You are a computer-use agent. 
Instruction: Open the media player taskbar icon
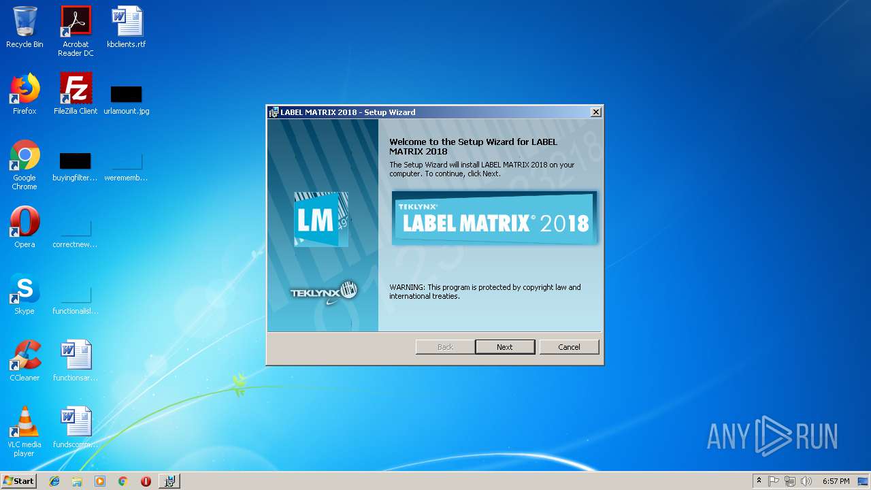pyautogui.click(x=100, y=481)
